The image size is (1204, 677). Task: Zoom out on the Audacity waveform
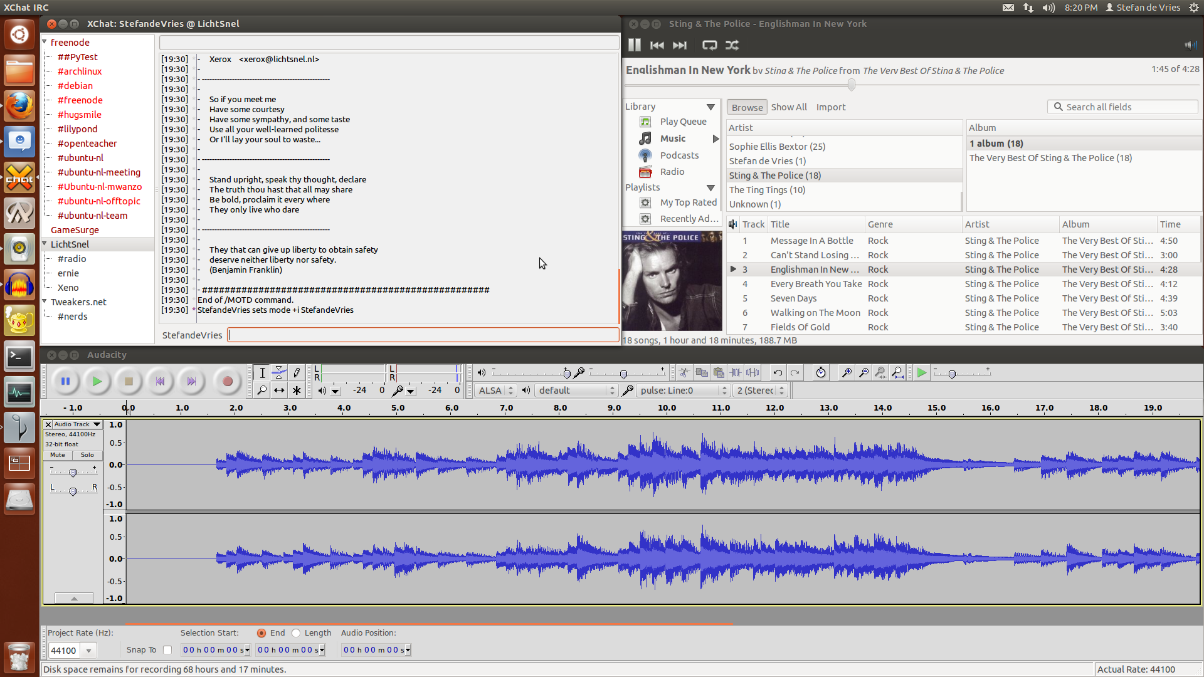[x=863, y=373]
